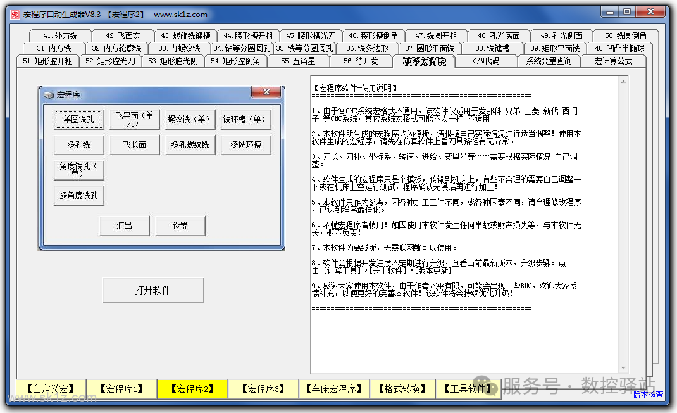Select tab 39. 矩形平面铣
The width and height of the screenshot is (677, 413).
click(x=555, y=48)
